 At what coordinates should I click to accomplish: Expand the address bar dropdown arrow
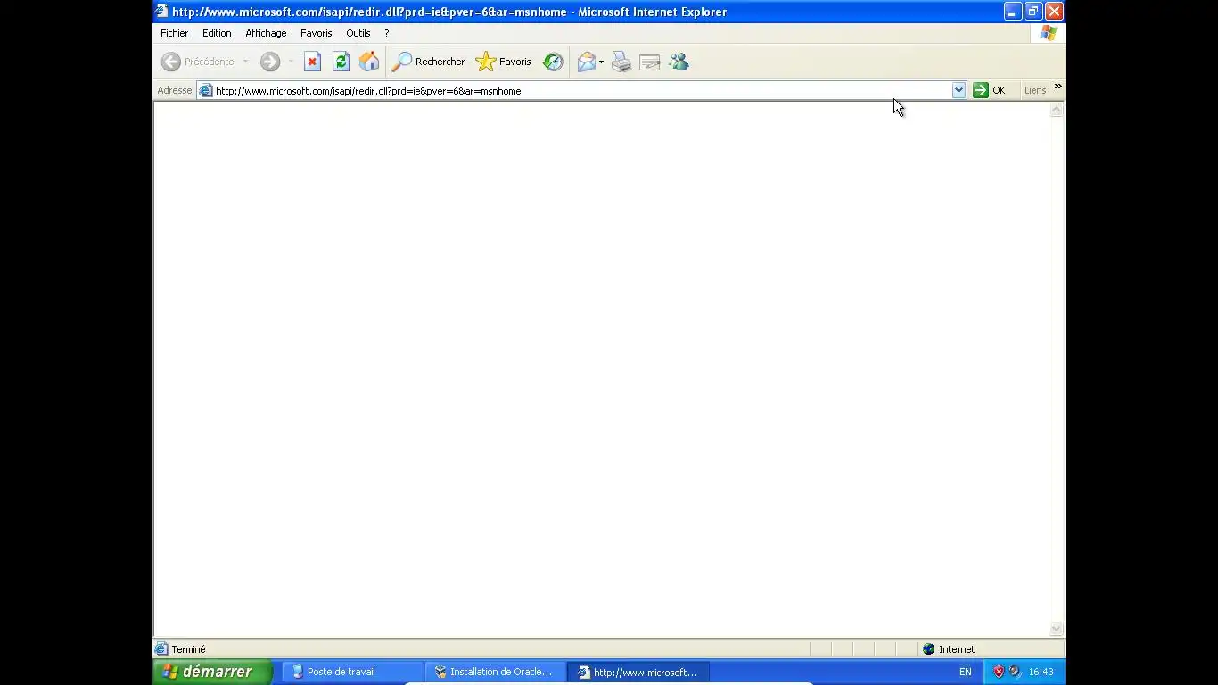pos(959,90)
